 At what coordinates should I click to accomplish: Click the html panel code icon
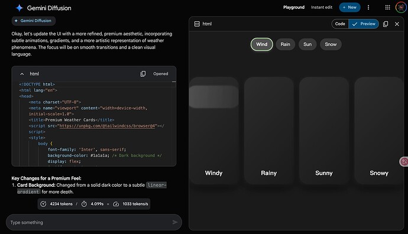[x=197, y=24]
